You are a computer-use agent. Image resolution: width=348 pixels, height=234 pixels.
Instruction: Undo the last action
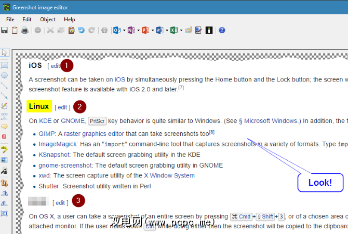(82, 30)
